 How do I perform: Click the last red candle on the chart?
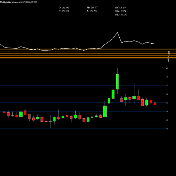click(155, 104)
